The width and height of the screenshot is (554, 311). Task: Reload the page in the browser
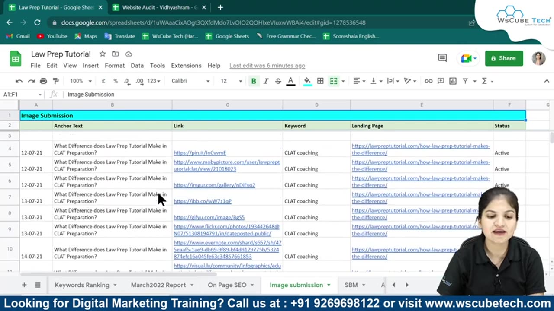click(x=37, y=22)
